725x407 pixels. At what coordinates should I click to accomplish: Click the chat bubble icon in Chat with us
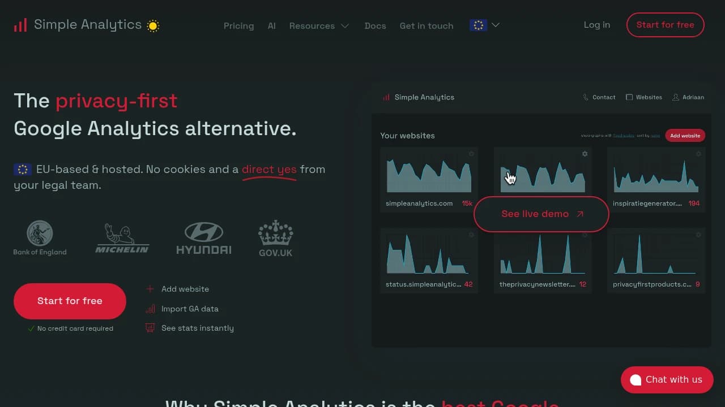tap(636, 380)
